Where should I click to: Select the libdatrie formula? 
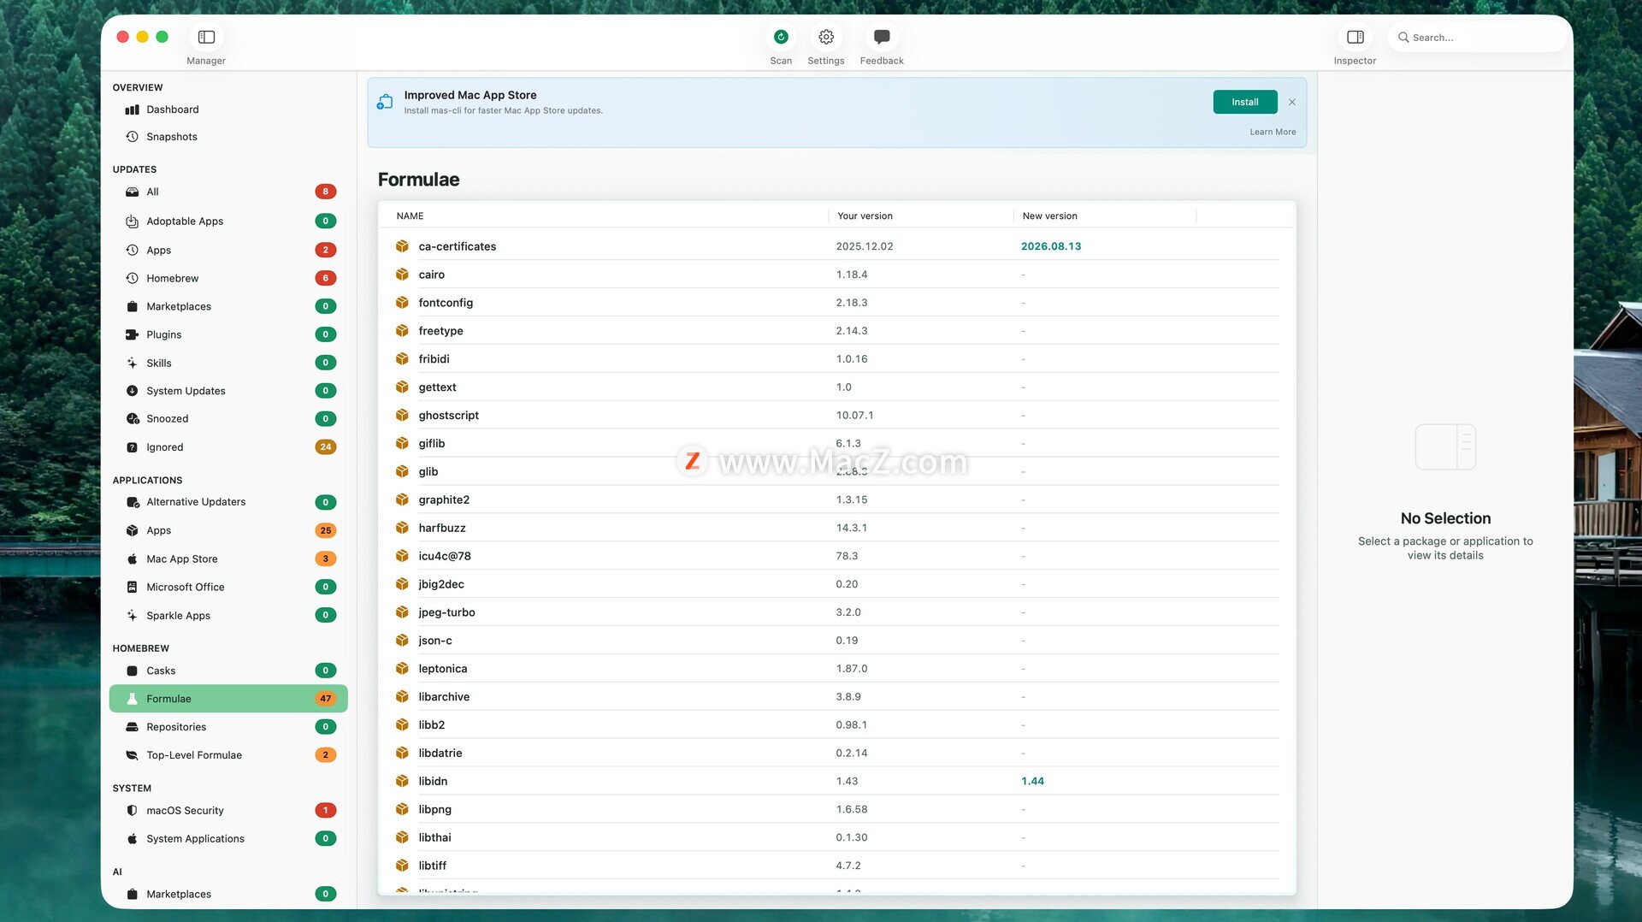point(837,754)
